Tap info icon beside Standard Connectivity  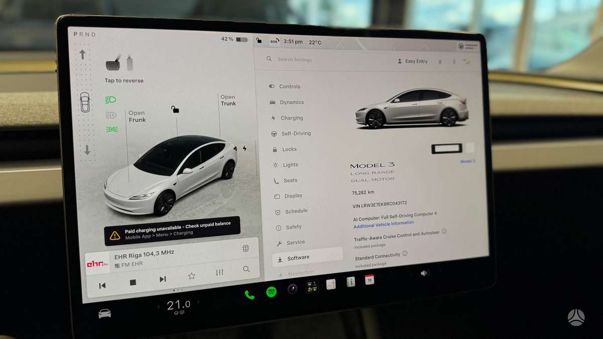point(405,254)
